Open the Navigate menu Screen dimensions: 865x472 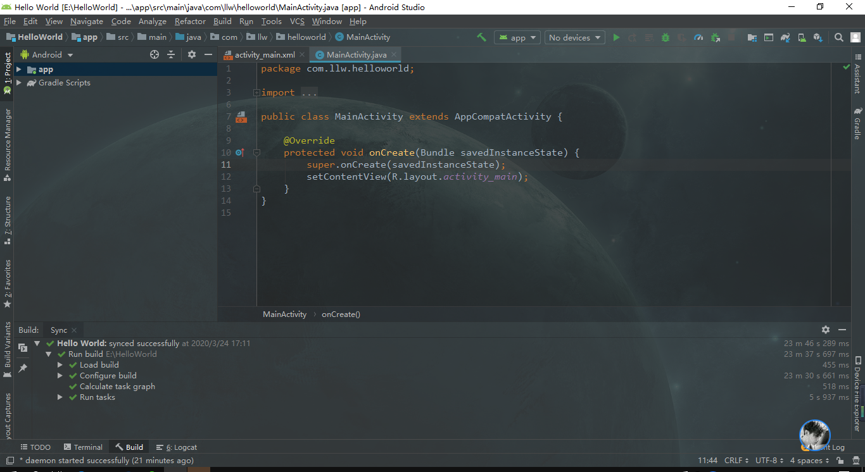pyautogui.click(x=87, y=22)
